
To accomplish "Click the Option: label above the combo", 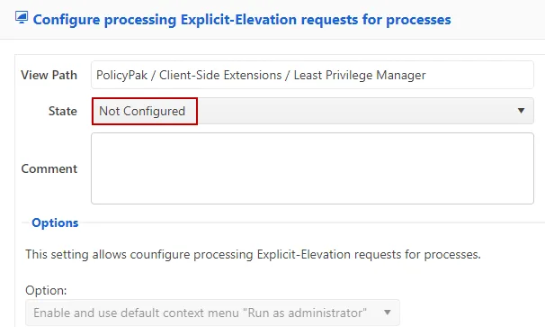I will point(46,290).
